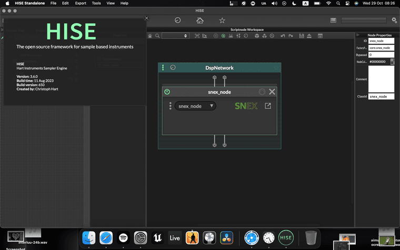Click the properties panel icon at toolbar end
Viewport: 400px width, 250px height.
pos(320,36)
